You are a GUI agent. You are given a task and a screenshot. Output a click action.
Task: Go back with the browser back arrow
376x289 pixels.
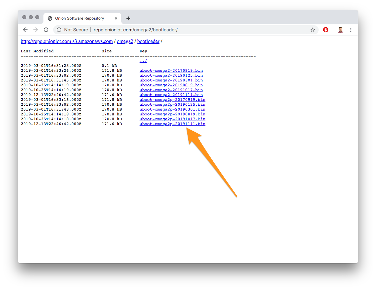coord(25,30)
